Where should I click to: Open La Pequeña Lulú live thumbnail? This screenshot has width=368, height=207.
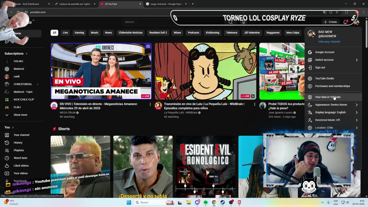[205, 71]
